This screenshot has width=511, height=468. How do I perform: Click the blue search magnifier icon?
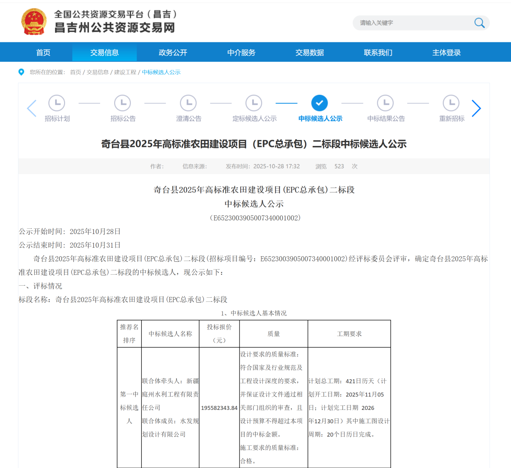479,23
